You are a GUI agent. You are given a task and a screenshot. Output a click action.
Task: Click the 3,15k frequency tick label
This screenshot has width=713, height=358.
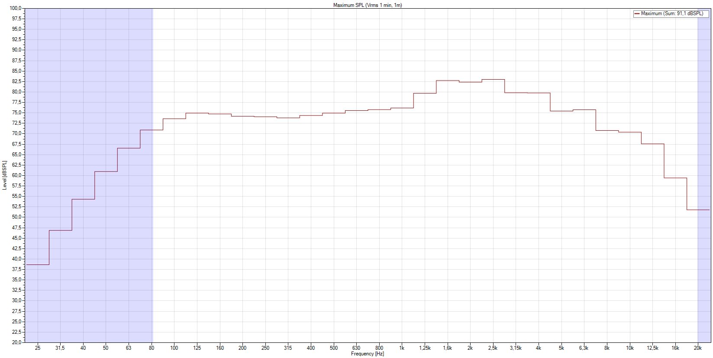[516, 348]
